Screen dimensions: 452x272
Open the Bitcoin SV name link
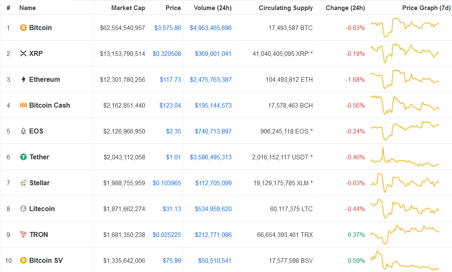point(46,260)
